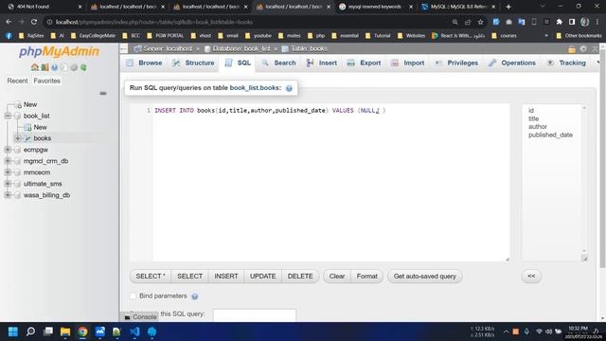Expand ecmpgw database node
606x341 pixels.
8,150
